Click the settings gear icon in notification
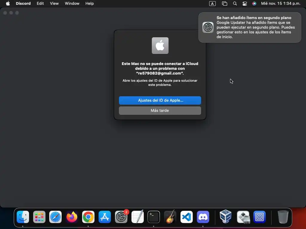Screen dimensions: 306x229 208,27
